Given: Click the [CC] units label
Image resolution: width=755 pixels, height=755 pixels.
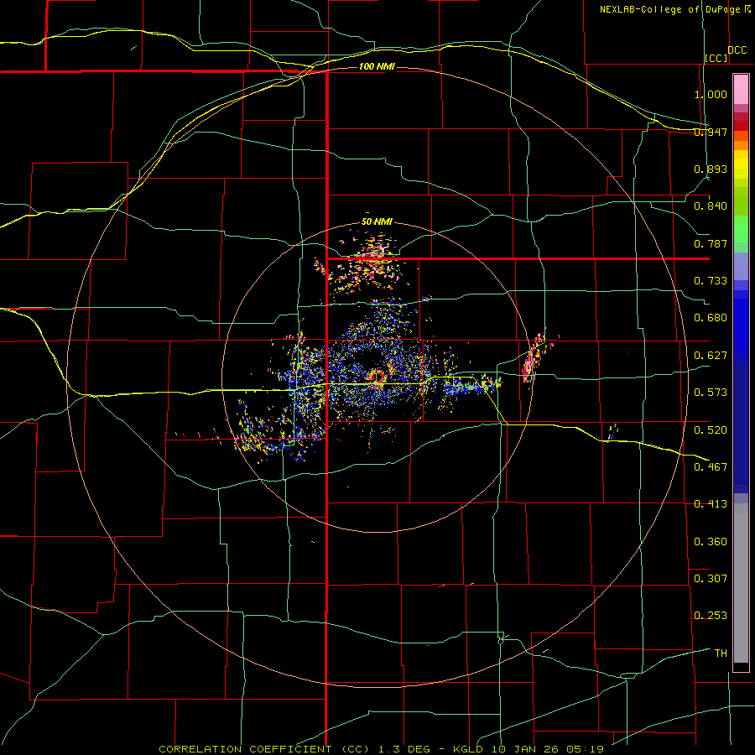Looking at the screenshot, I should tap(716, 58).
